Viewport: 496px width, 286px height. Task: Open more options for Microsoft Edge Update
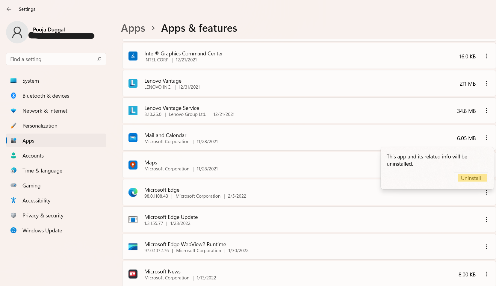pos(486,220)
